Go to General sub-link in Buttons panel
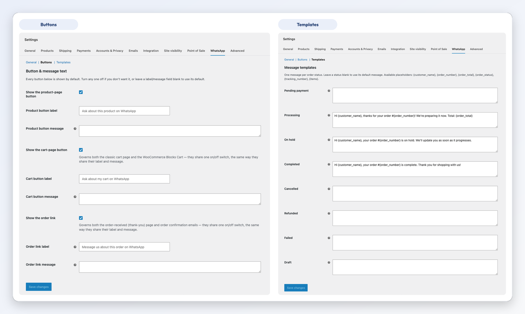 click(31, 62)
